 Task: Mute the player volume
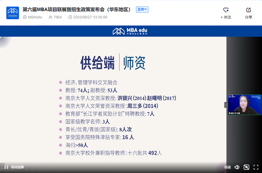(237, 167)
